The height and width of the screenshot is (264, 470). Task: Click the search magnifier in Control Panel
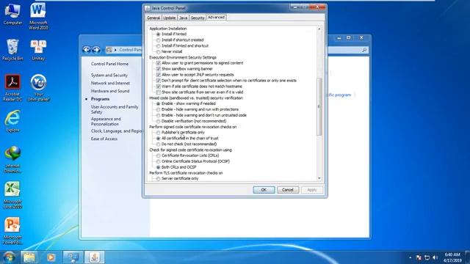click(364, 50)
